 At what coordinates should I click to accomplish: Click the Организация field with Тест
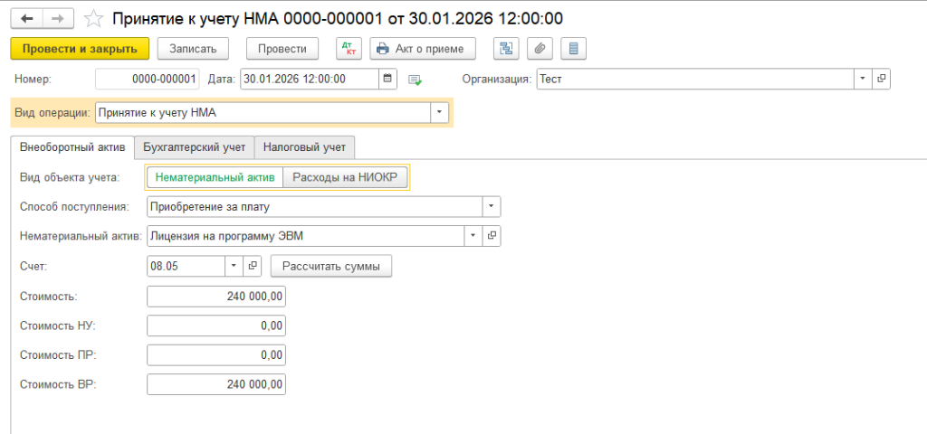[695, 80]
